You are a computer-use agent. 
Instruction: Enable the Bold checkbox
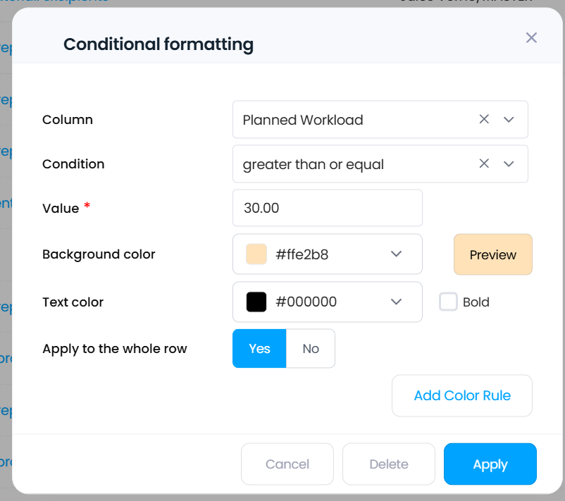[448, 302]
